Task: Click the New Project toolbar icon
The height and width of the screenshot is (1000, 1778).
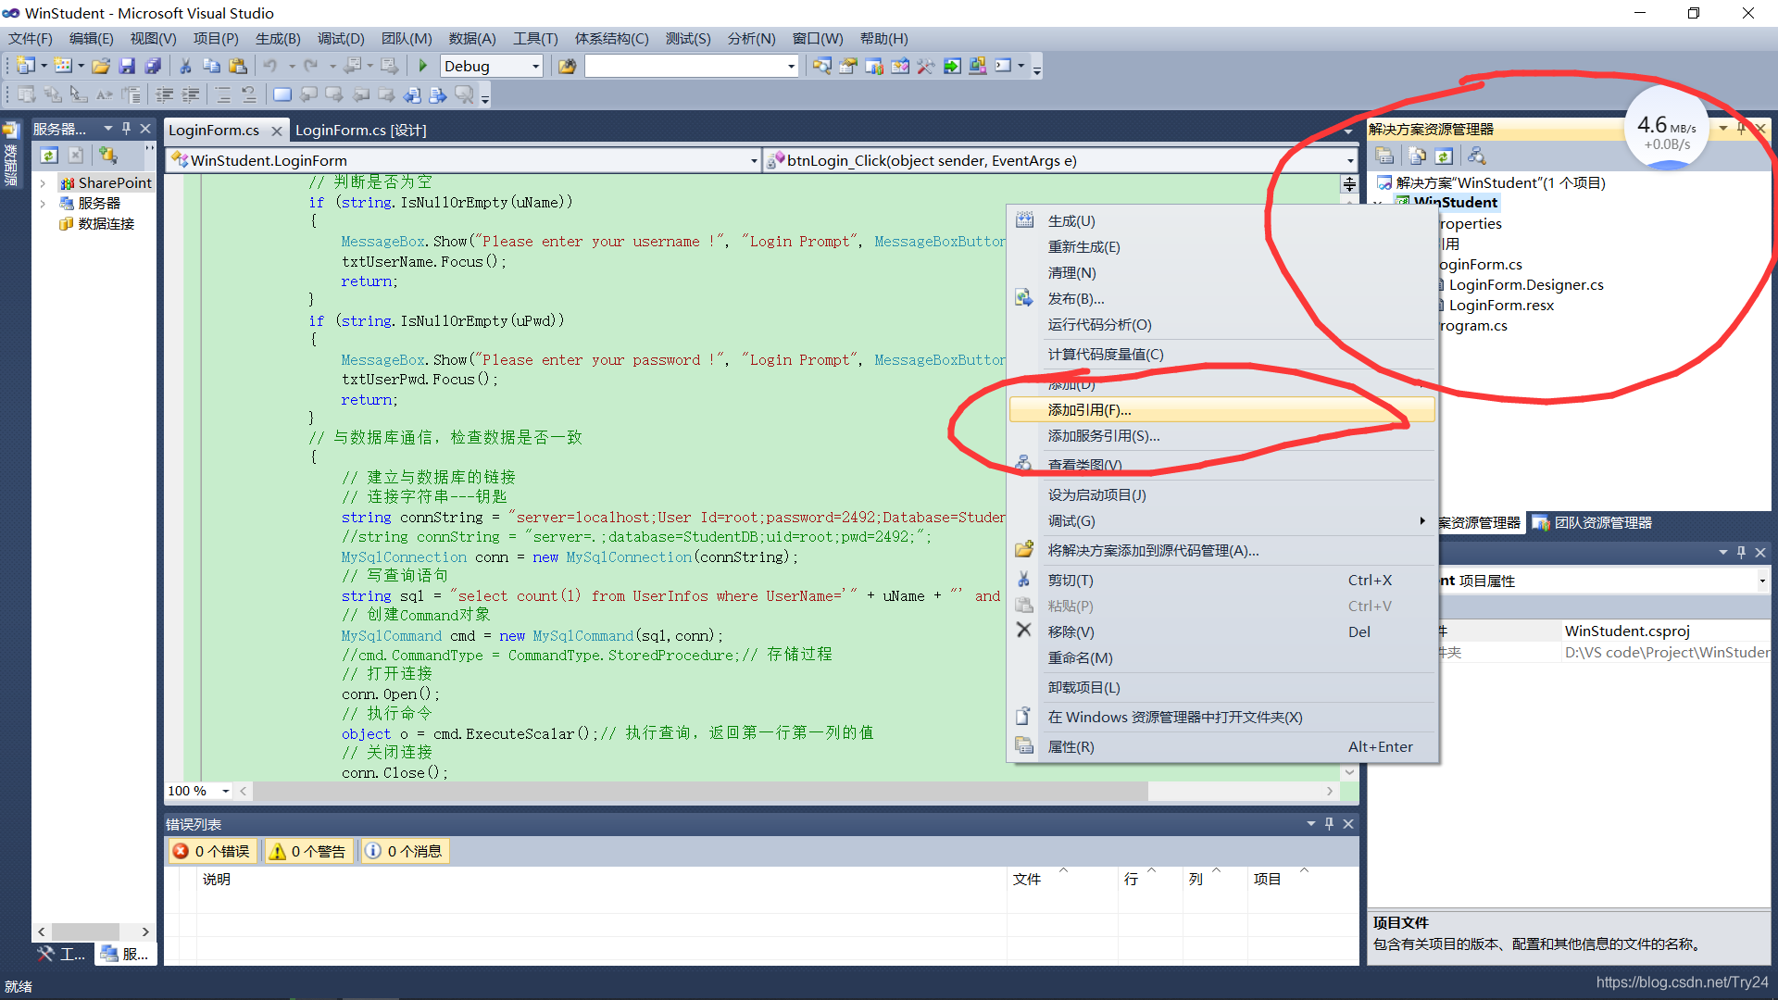Action: click(26, 66)
